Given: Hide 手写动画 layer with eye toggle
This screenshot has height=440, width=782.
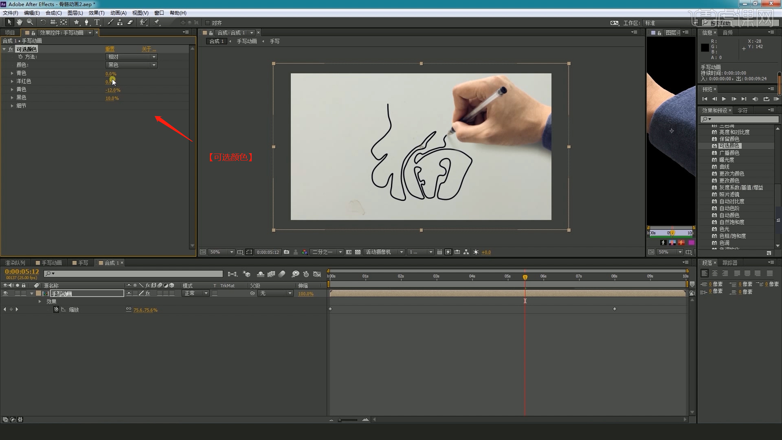Looking at the screenshot, I should pyautogui.click(x=5, y=293).
